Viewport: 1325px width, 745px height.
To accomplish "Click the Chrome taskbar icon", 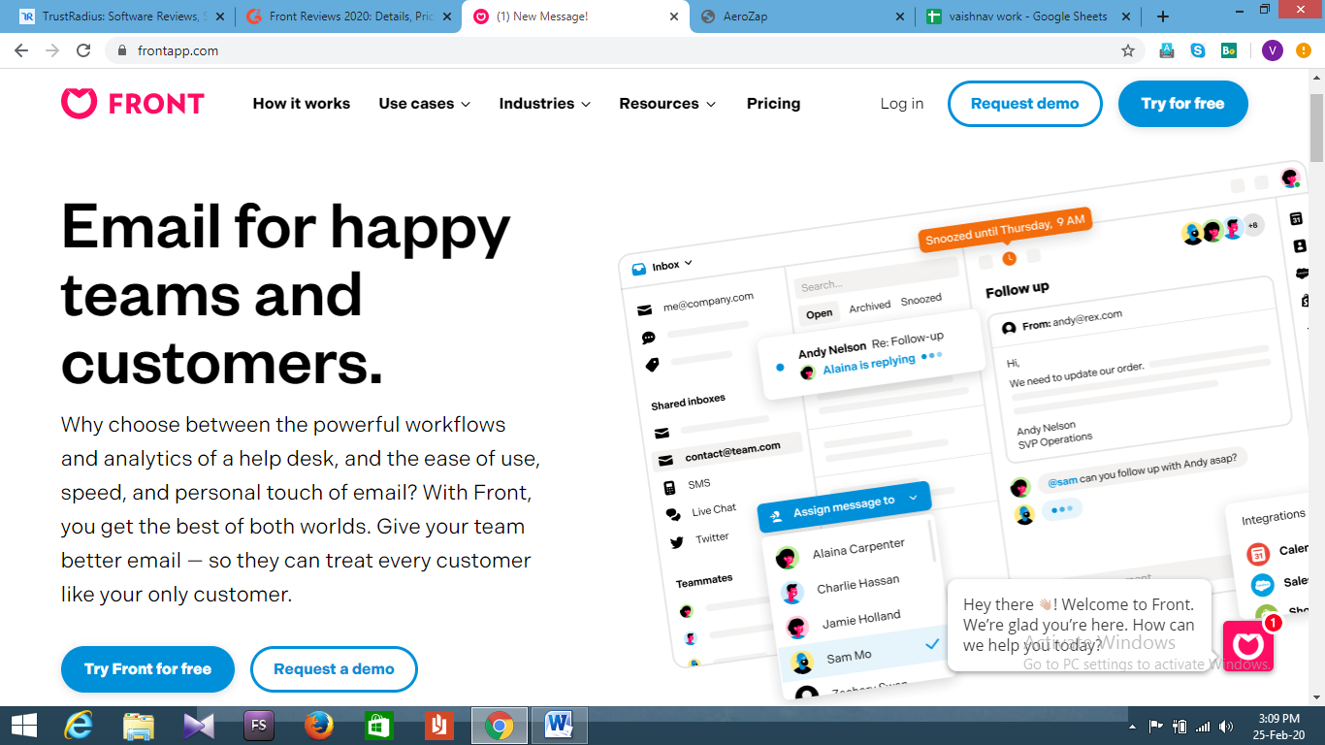I will (x=500, y=726).
